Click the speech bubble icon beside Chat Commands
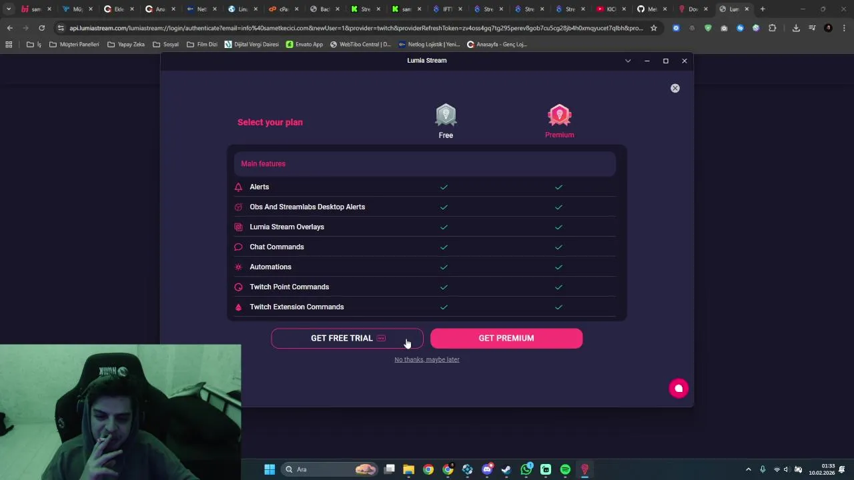The image size is (854, 480). tap(238, 247)
